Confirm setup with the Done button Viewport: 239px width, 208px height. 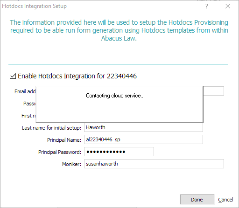[197, 200]
